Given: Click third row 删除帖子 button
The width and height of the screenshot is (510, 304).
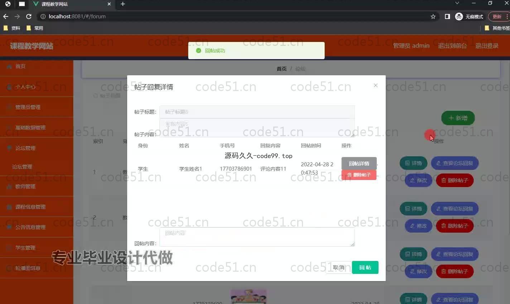Looking at the screenshot, I should coord(455,271).
